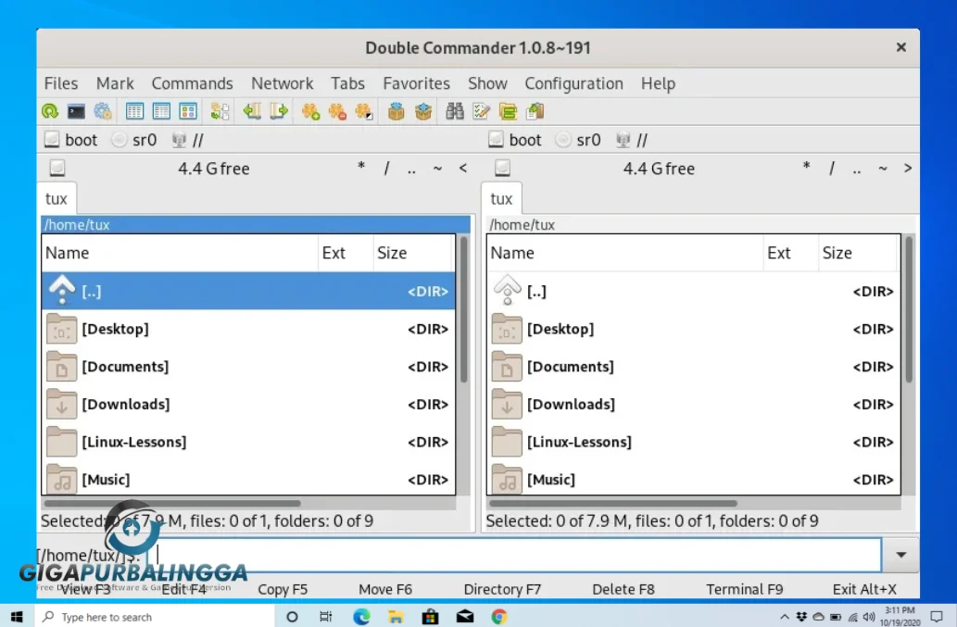Click the Move F6 button
957x627 pixels.
tap(385, 589)
